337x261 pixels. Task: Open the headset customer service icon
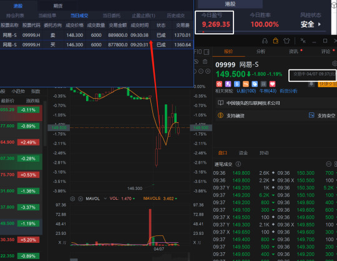point(265,41)
